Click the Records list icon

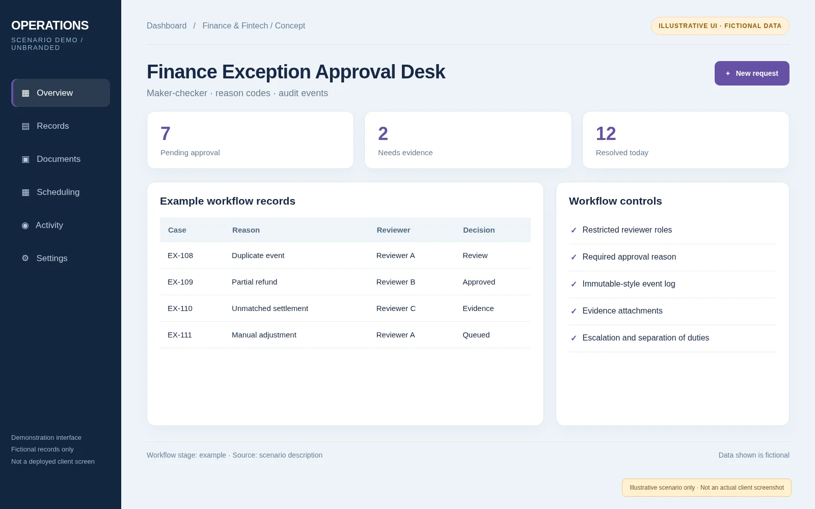(x=25, y=126)
